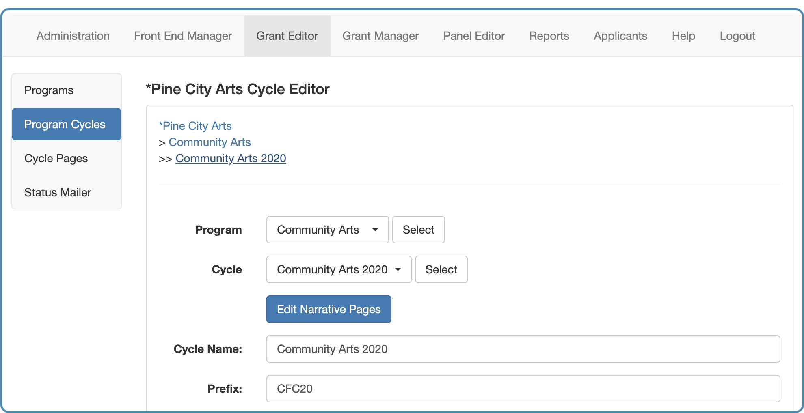Open the Reports menu item

coord(549,36)
